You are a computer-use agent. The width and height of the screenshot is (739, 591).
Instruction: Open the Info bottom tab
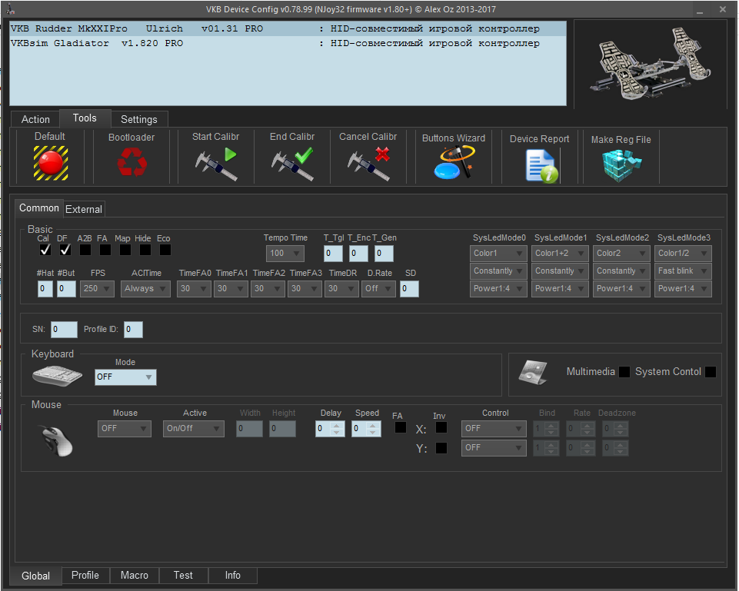point(232,576)
